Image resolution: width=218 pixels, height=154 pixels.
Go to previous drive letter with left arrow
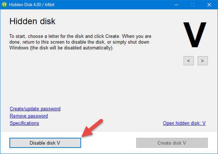188,61
